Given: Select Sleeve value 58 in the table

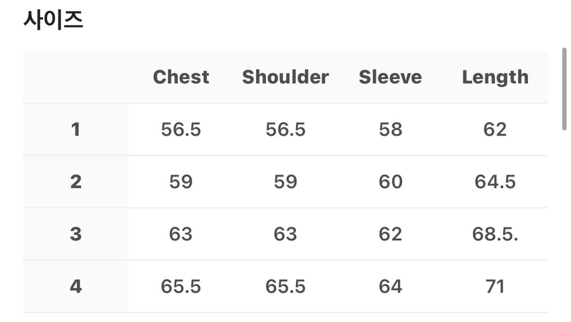Looking at the screenshot, I should [x=390, y=130].
